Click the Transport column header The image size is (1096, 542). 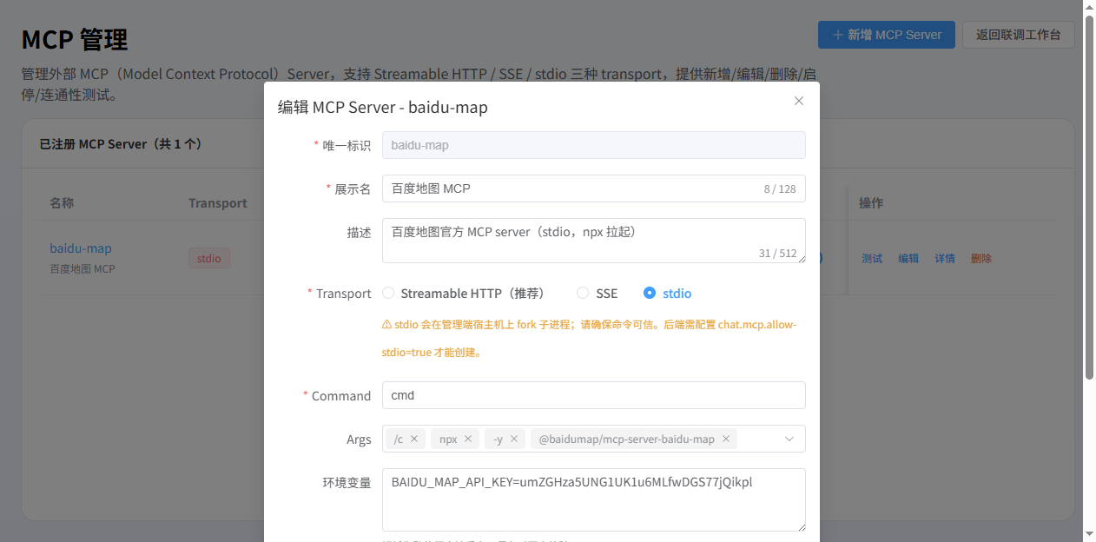[218, 202]
